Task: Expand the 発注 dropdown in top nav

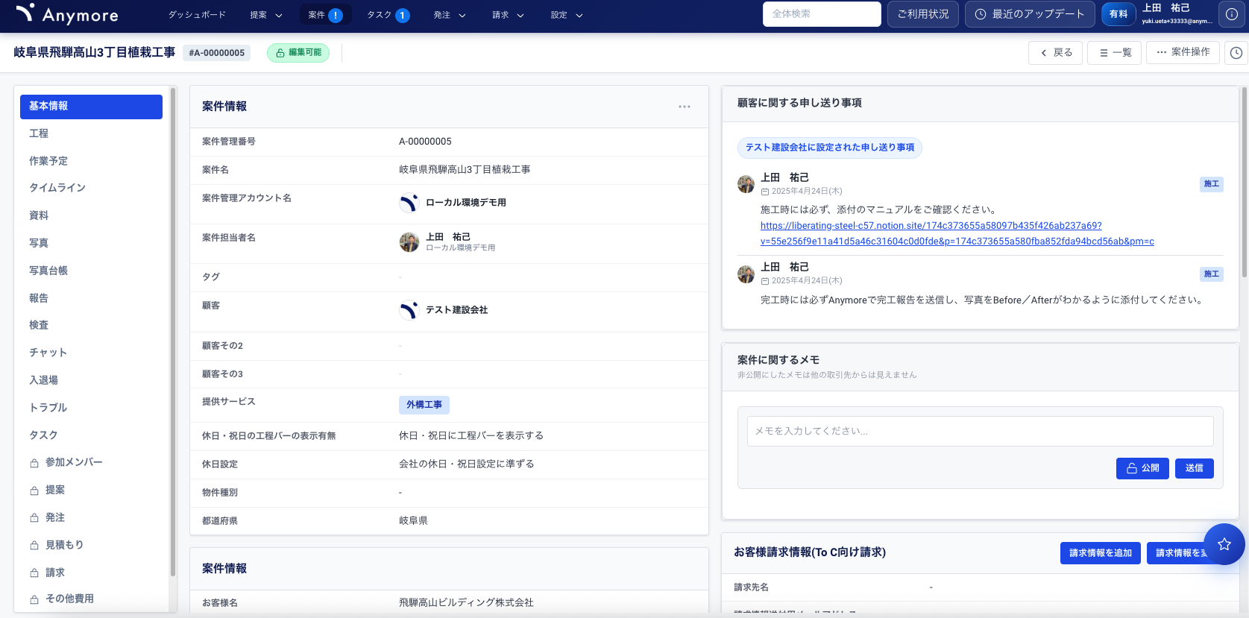Action: click(450, 15)
